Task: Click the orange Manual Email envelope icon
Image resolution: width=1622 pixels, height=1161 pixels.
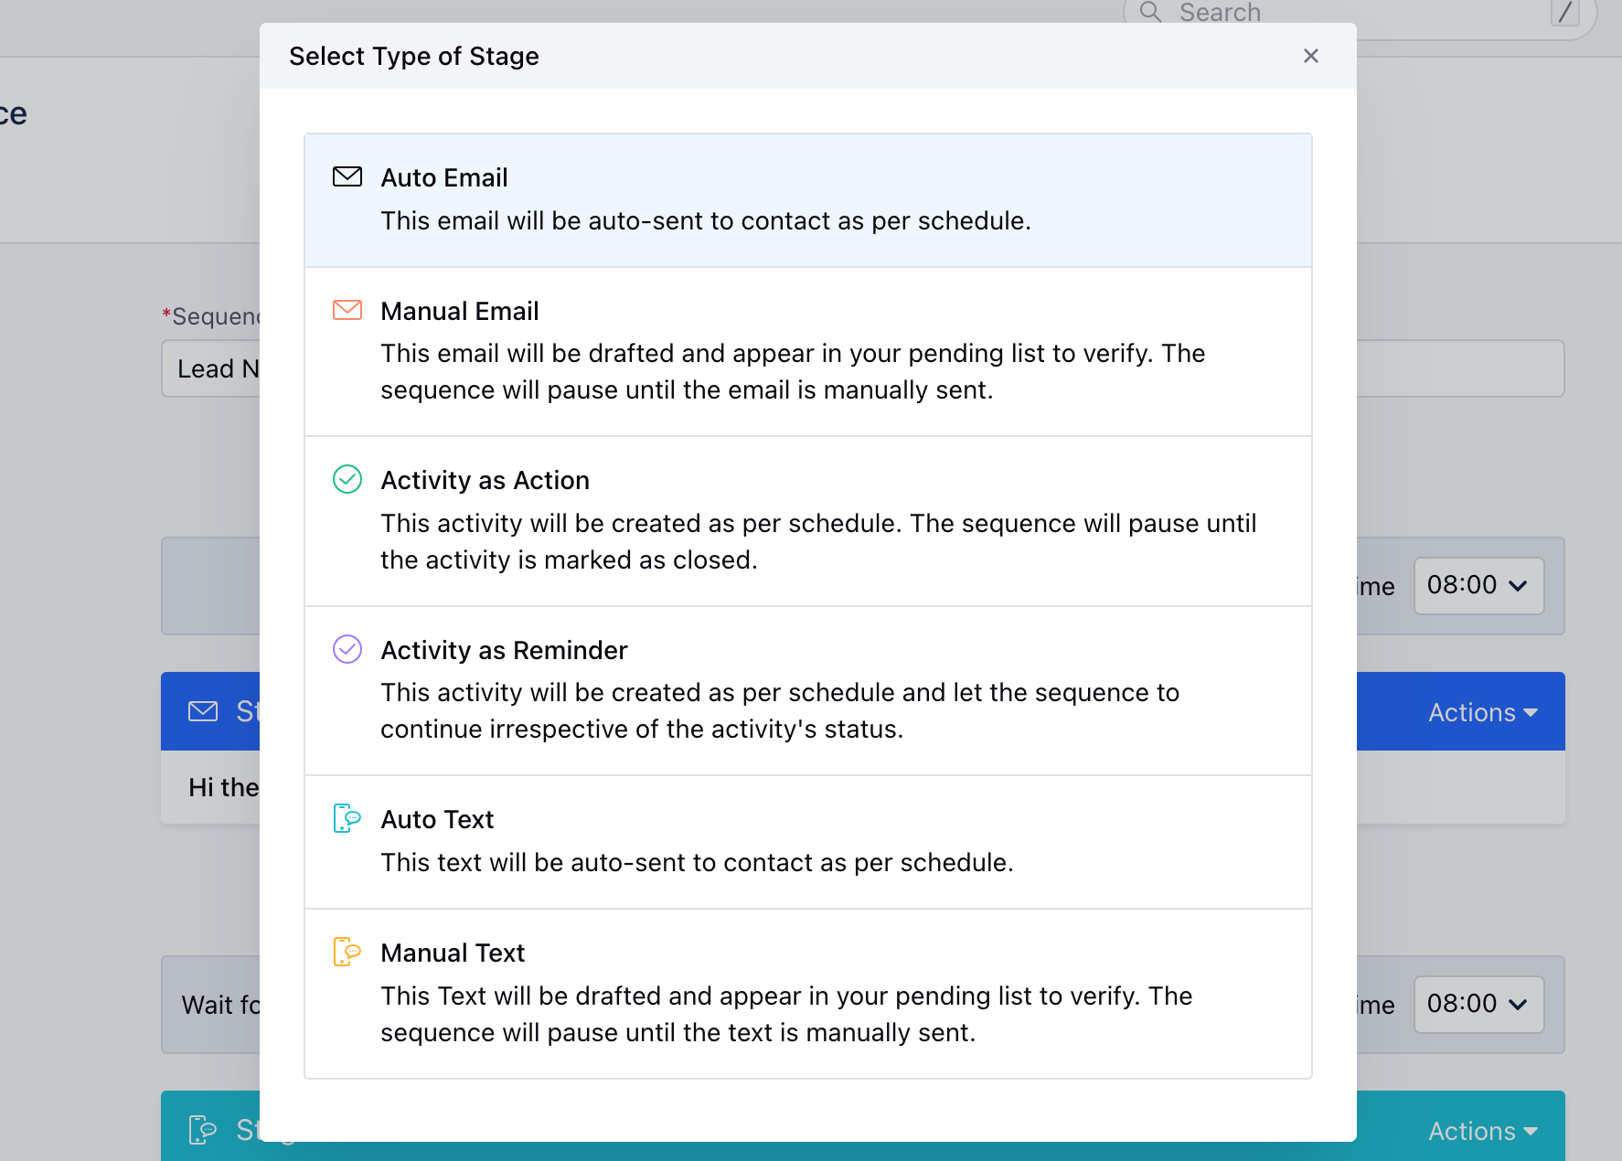Action: coord(347,310)
